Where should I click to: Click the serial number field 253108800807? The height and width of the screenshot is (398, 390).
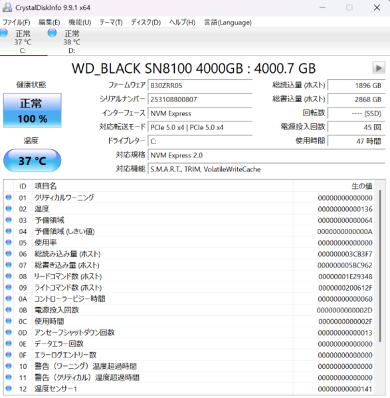coord(200,99)
